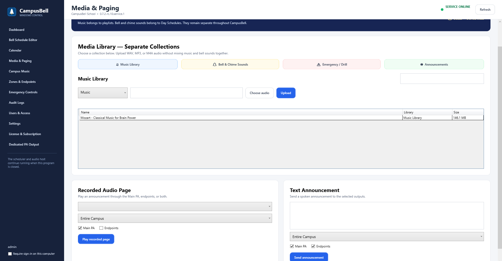
Task: Toggle Main PA for Text Announcement
Action: click(x=292, y=246)
